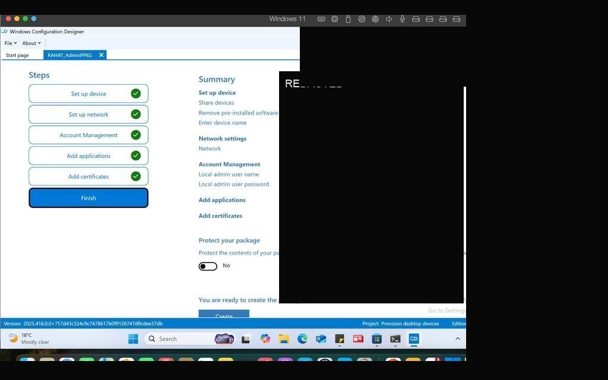
Task: Open the File menu
Action: click(x=11, y=43)
